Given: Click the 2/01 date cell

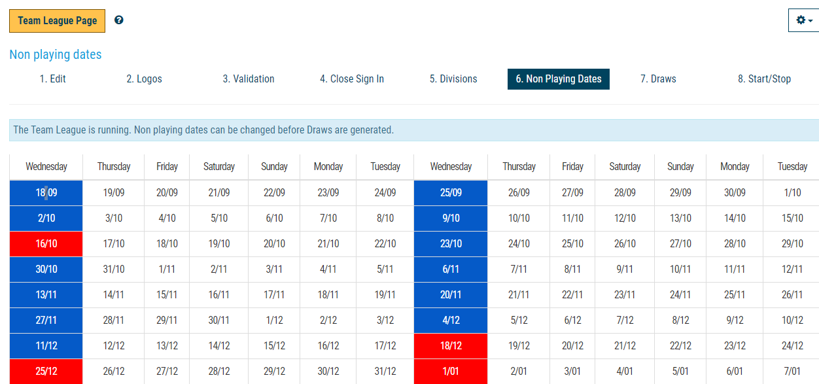Looking at the screenshot, I should coord(519,372).
